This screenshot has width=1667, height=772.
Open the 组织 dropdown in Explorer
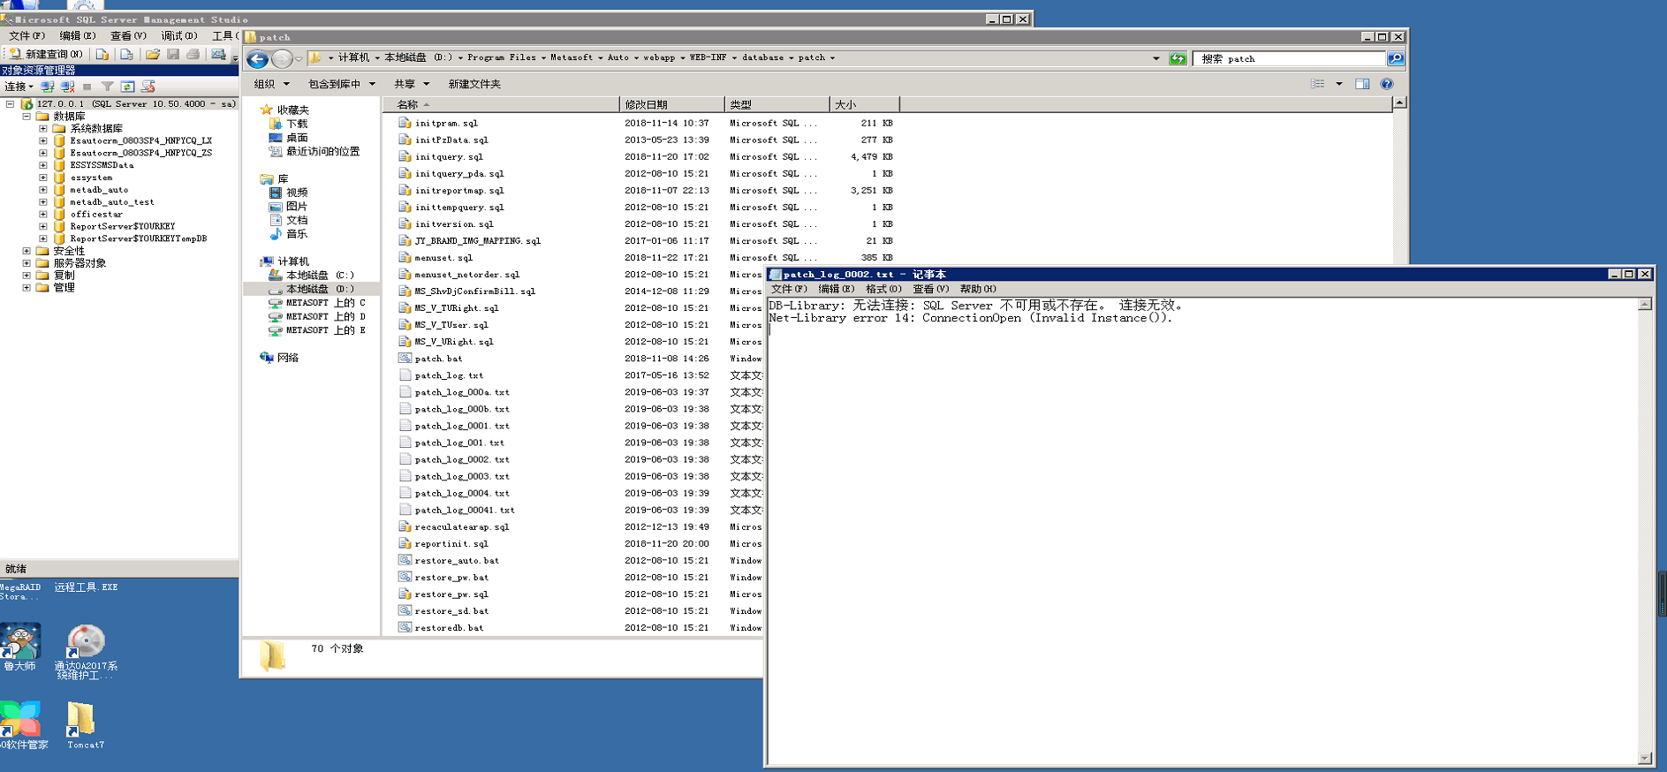pos(271,84)
